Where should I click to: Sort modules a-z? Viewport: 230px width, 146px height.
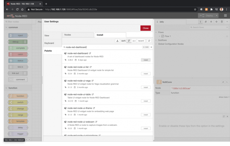click(134, 41)
